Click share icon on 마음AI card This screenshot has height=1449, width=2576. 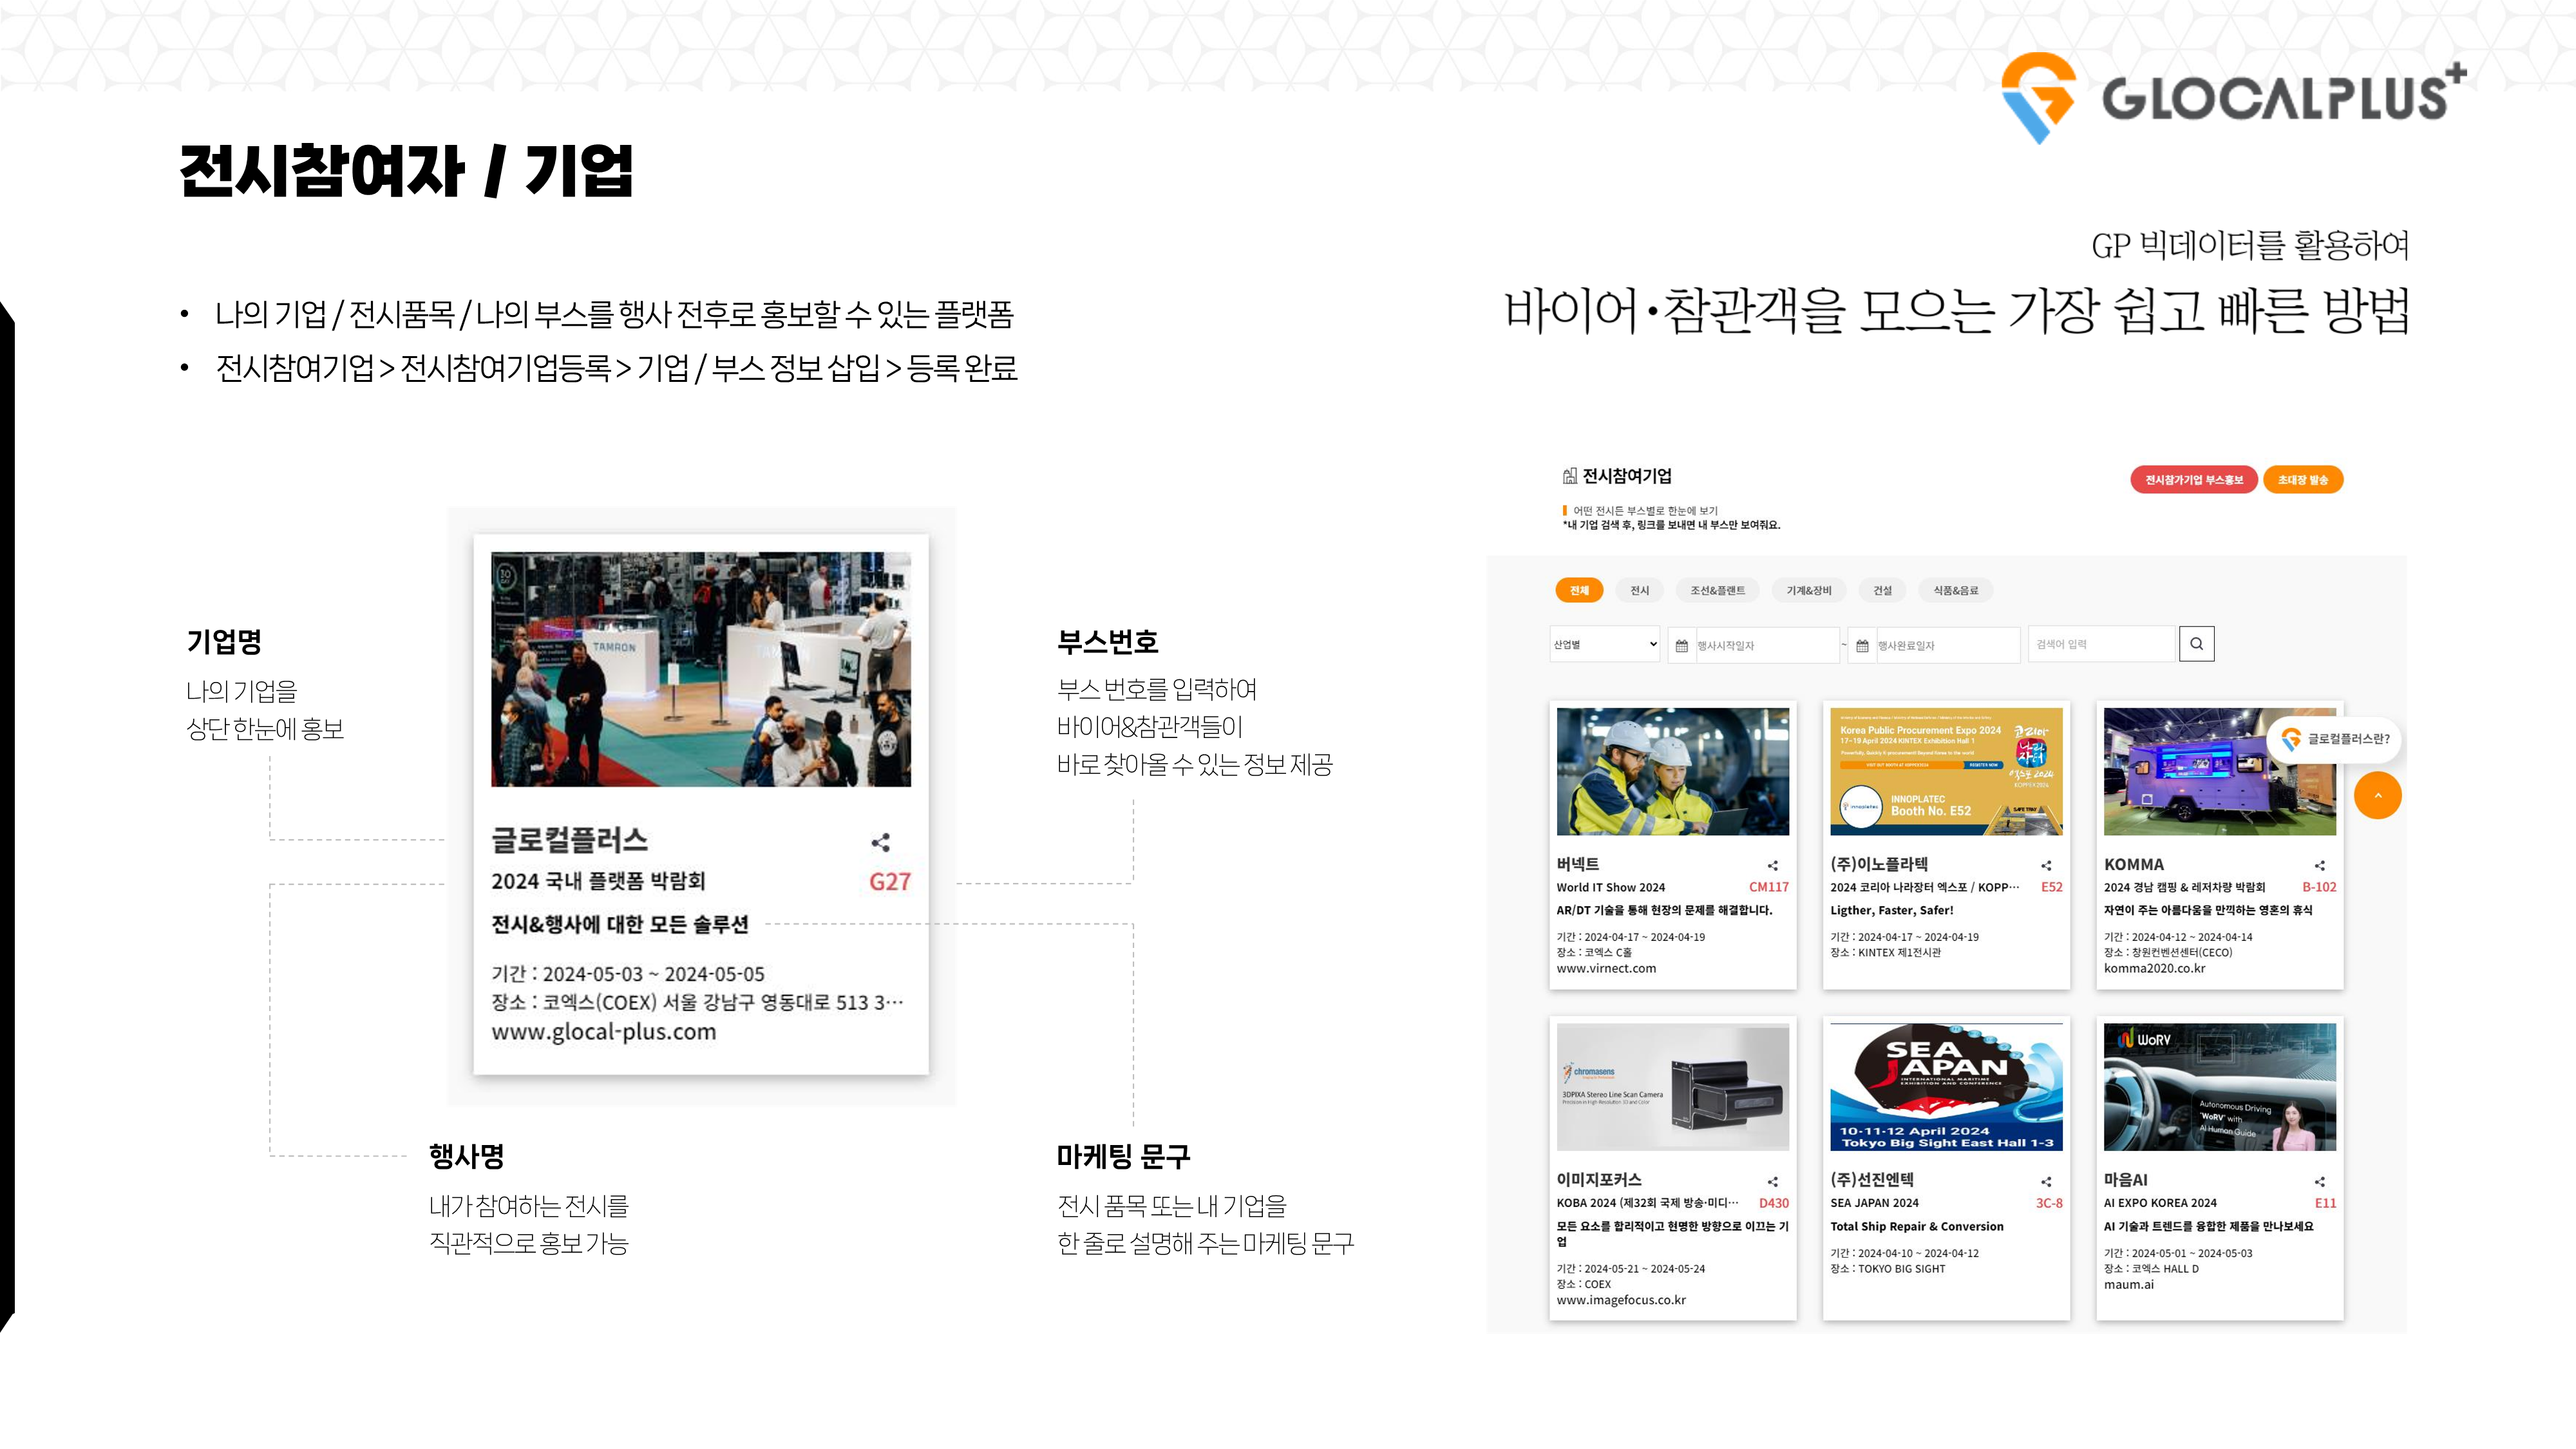2319,1181
